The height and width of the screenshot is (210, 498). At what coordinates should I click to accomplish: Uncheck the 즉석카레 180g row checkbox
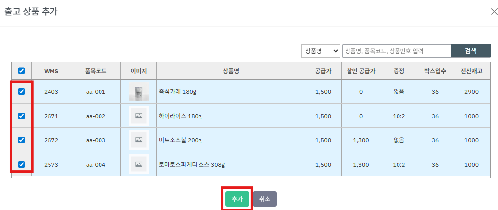click(x=21, y=91)
